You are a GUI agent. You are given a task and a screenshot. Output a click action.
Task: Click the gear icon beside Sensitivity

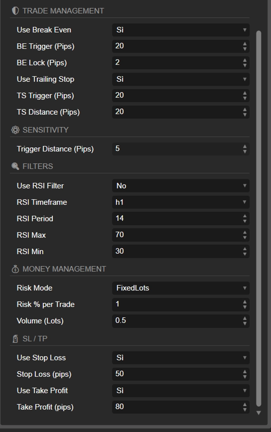[15, 130]
